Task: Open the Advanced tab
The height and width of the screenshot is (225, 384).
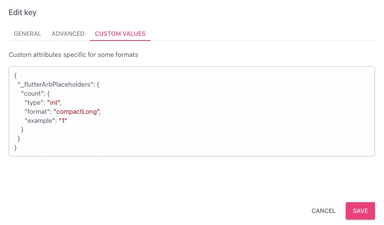Action: click(x=68, y=34)
